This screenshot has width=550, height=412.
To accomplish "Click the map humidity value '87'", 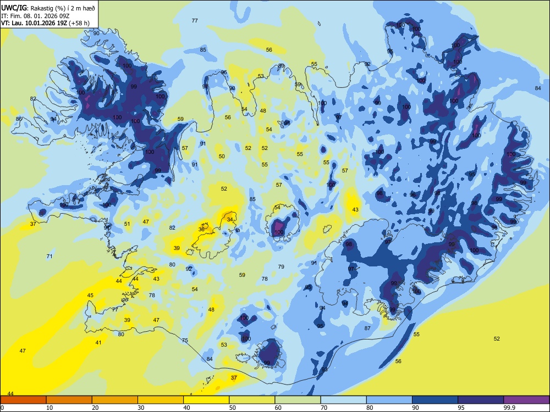I will [x=367, y=329].
